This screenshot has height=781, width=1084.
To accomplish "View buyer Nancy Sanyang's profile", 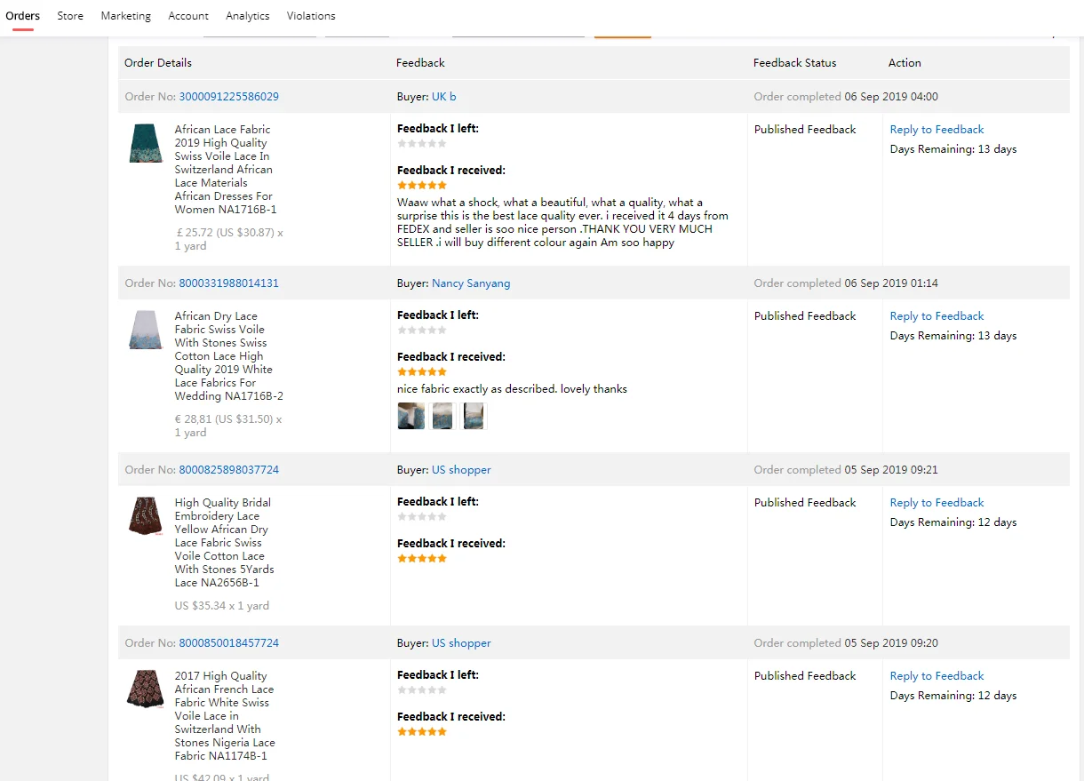I will 471,283.
